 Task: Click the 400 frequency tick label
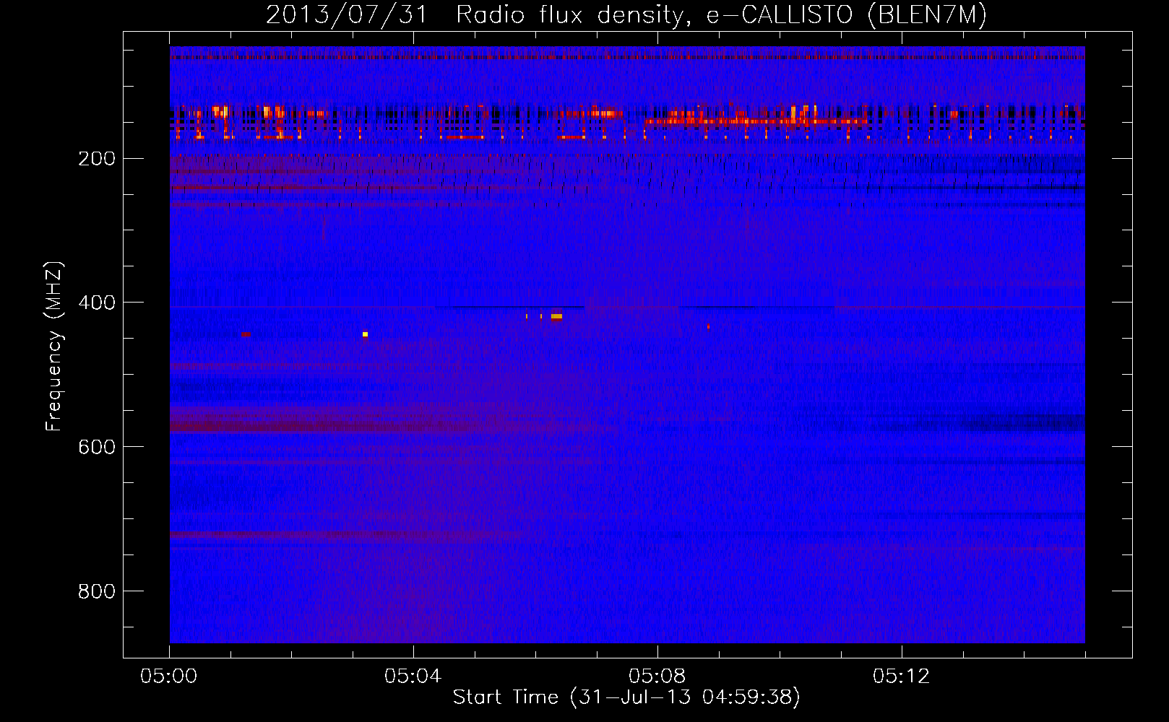[x=97, y=303]
